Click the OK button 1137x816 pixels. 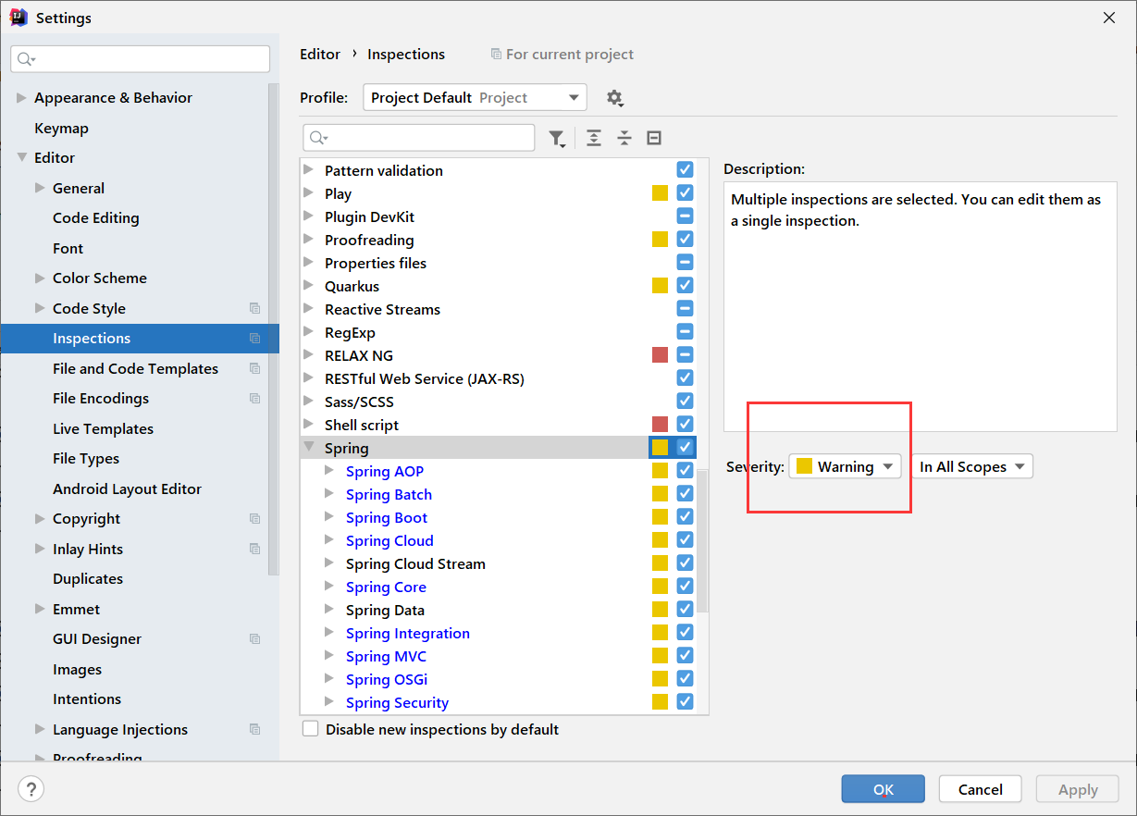pyautogui.click(x=883, y=789)
